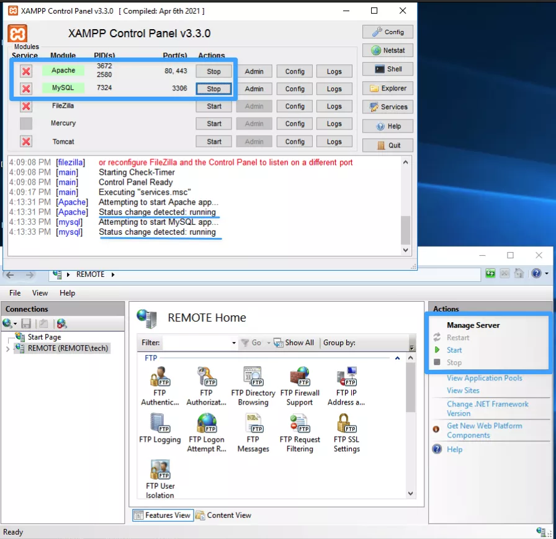
Task: Stop the MySQL module
Action: tap(213, 89)
